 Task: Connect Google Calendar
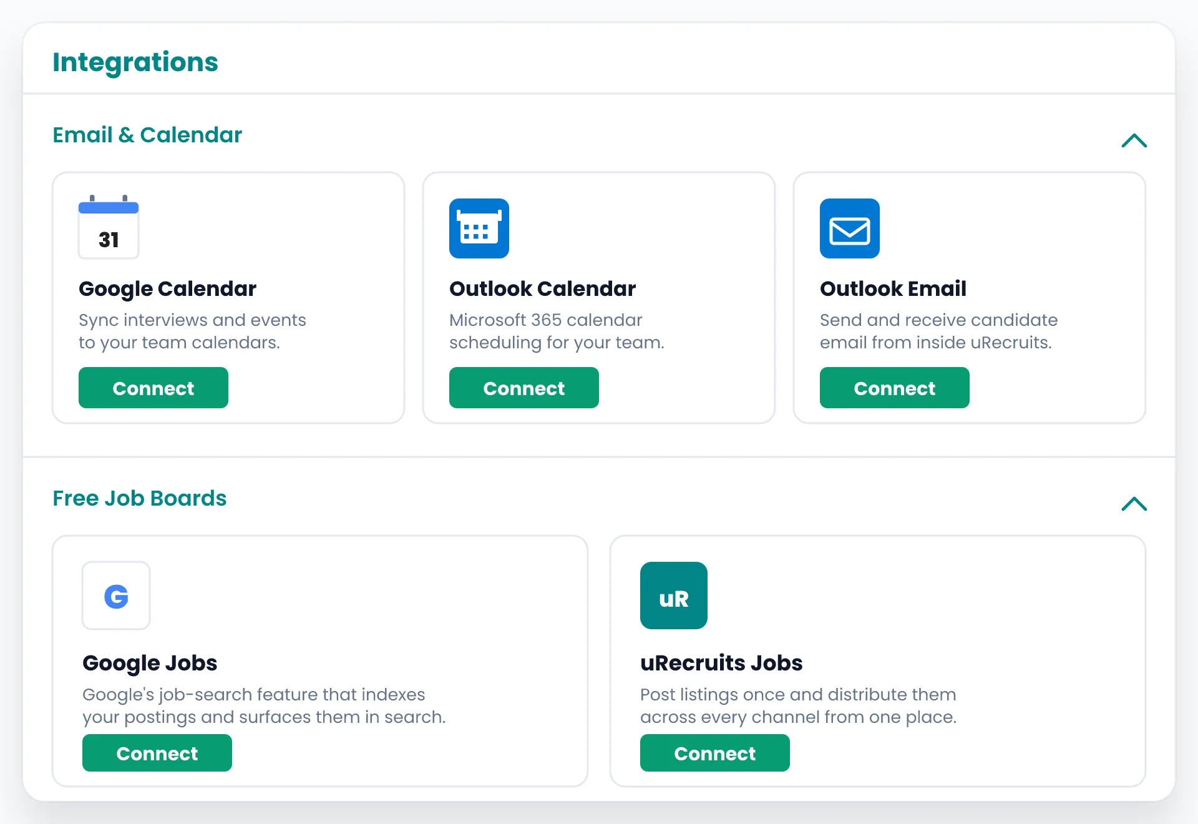(x=153, y=388)
